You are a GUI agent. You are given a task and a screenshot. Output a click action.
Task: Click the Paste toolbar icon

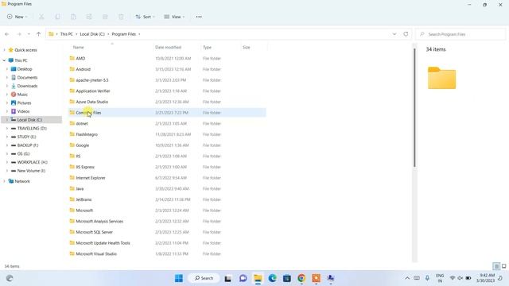73,17
